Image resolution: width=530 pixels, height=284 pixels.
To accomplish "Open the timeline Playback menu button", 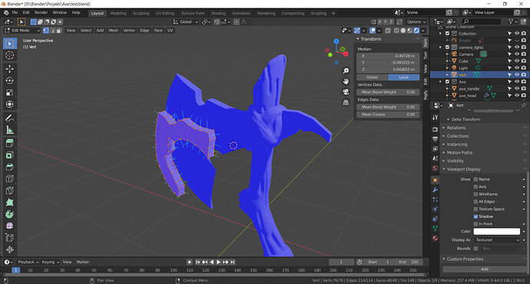I will 28,262.
